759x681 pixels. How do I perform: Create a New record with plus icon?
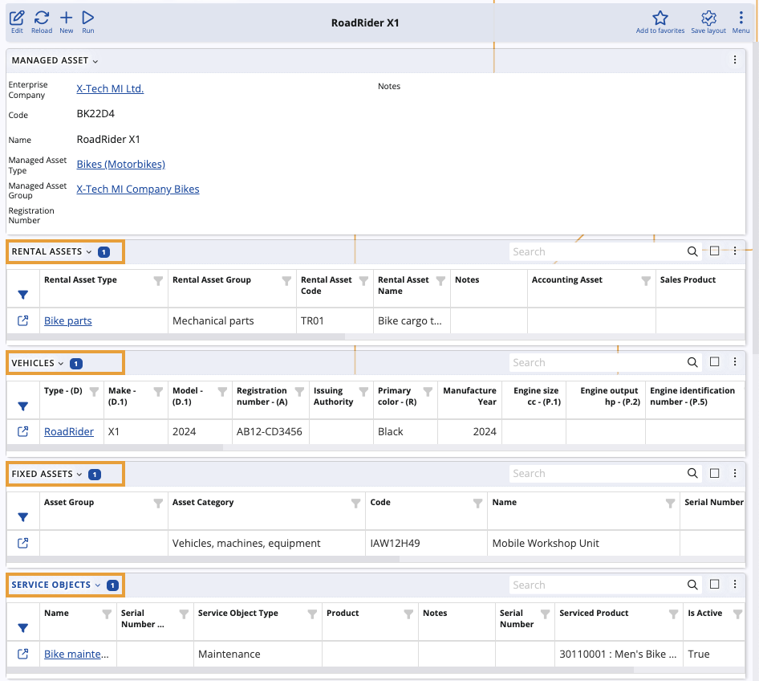click(x=67, y=22)
